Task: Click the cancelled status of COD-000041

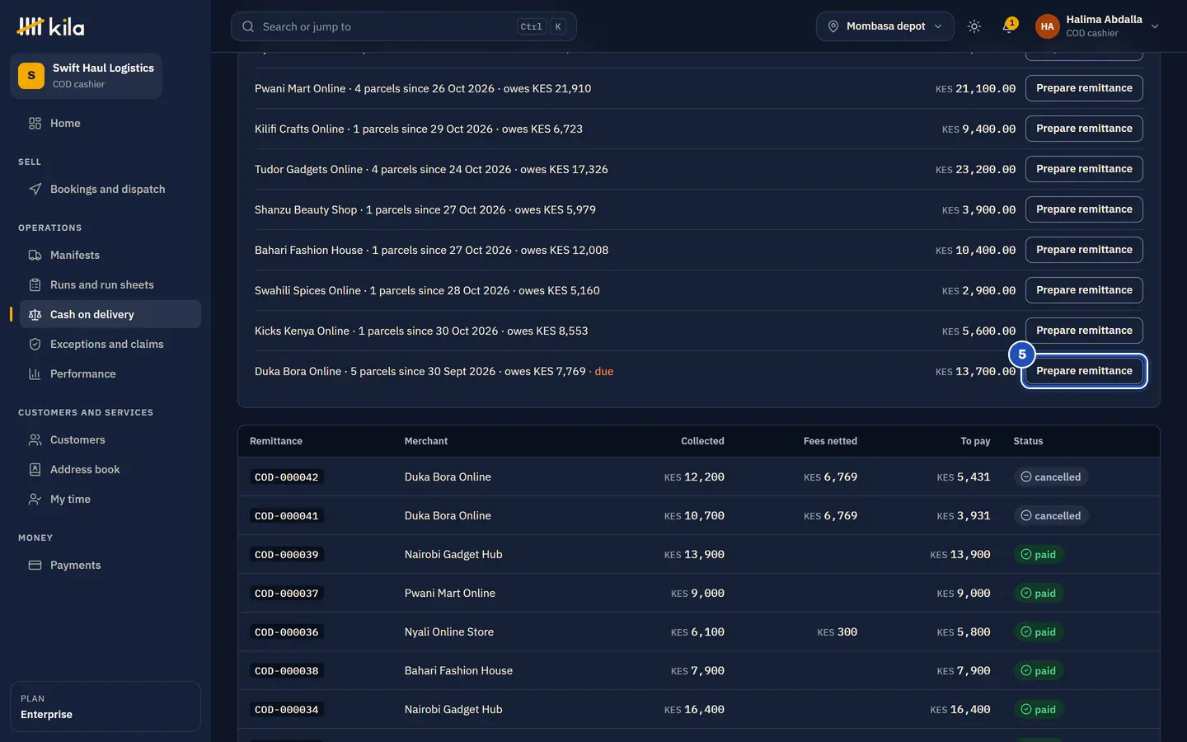Action: [x=1051, y=516]
